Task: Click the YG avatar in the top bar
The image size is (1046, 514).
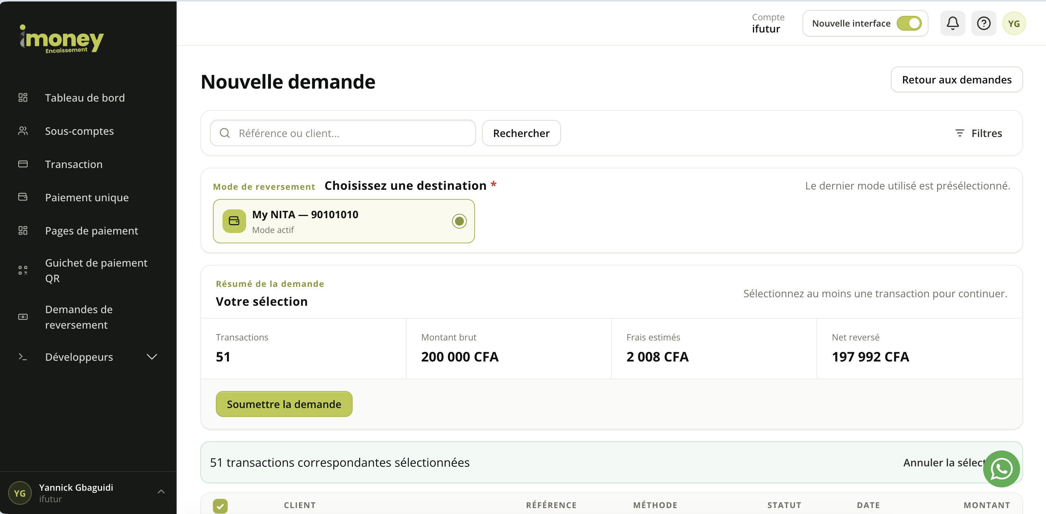Action: point(1014,24)
